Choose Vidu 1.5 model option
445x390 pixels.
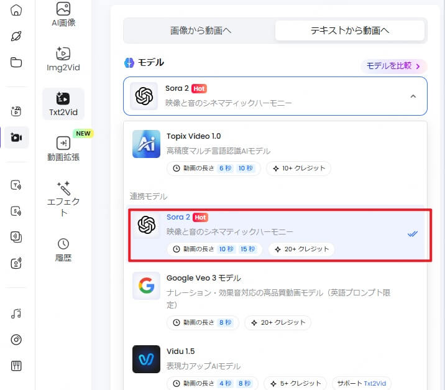pyautogui.click(x=275, y=367)
